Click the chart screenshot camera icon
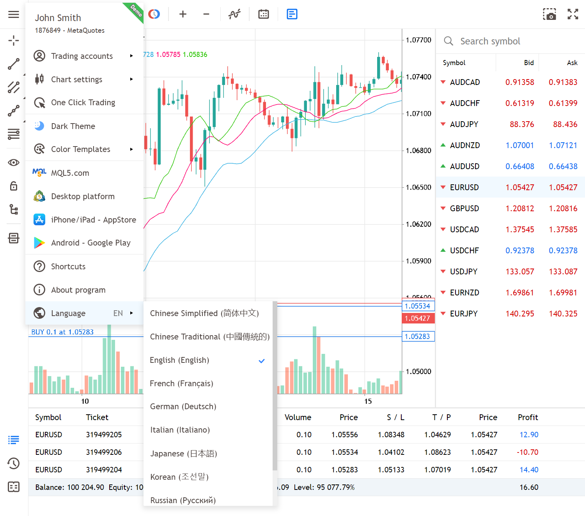 click(x=550, y=14)
